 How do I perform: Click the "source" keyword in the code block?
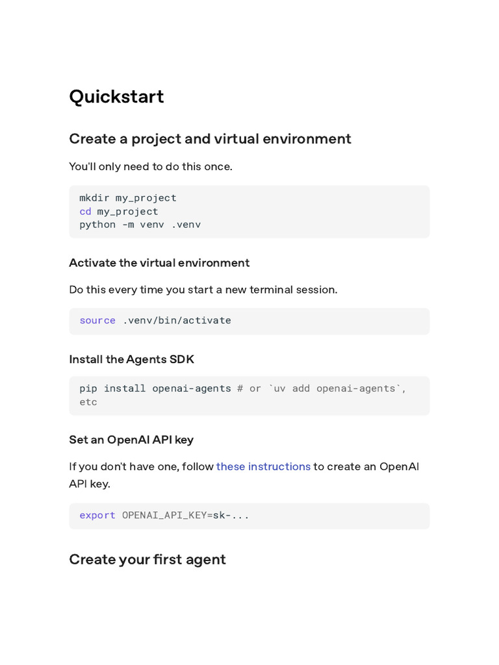[97, 320]
